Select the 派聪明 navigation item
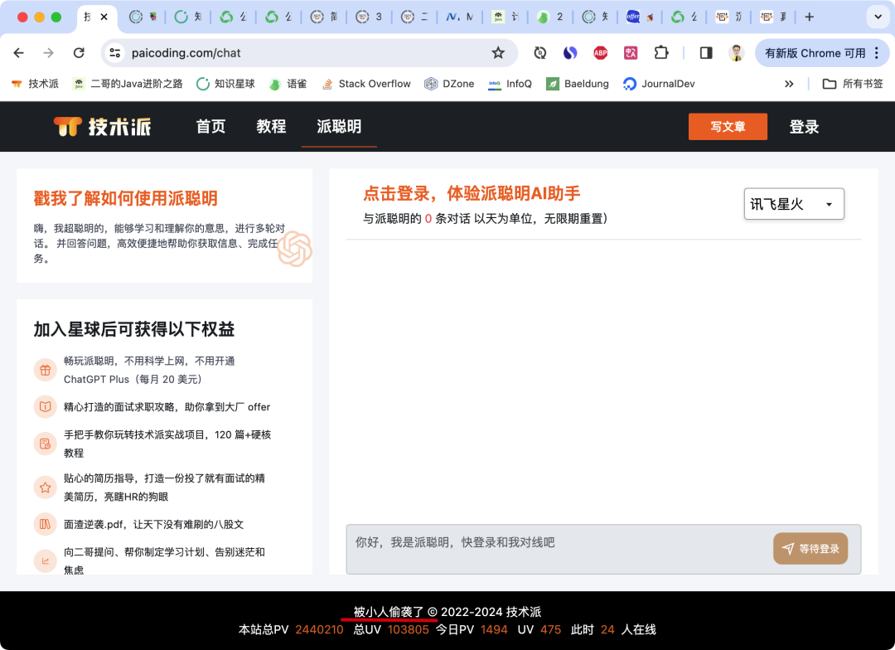Image resolution: width=895 pixels, height=650 pixels. pyautogui.click(x=339, y=127)
